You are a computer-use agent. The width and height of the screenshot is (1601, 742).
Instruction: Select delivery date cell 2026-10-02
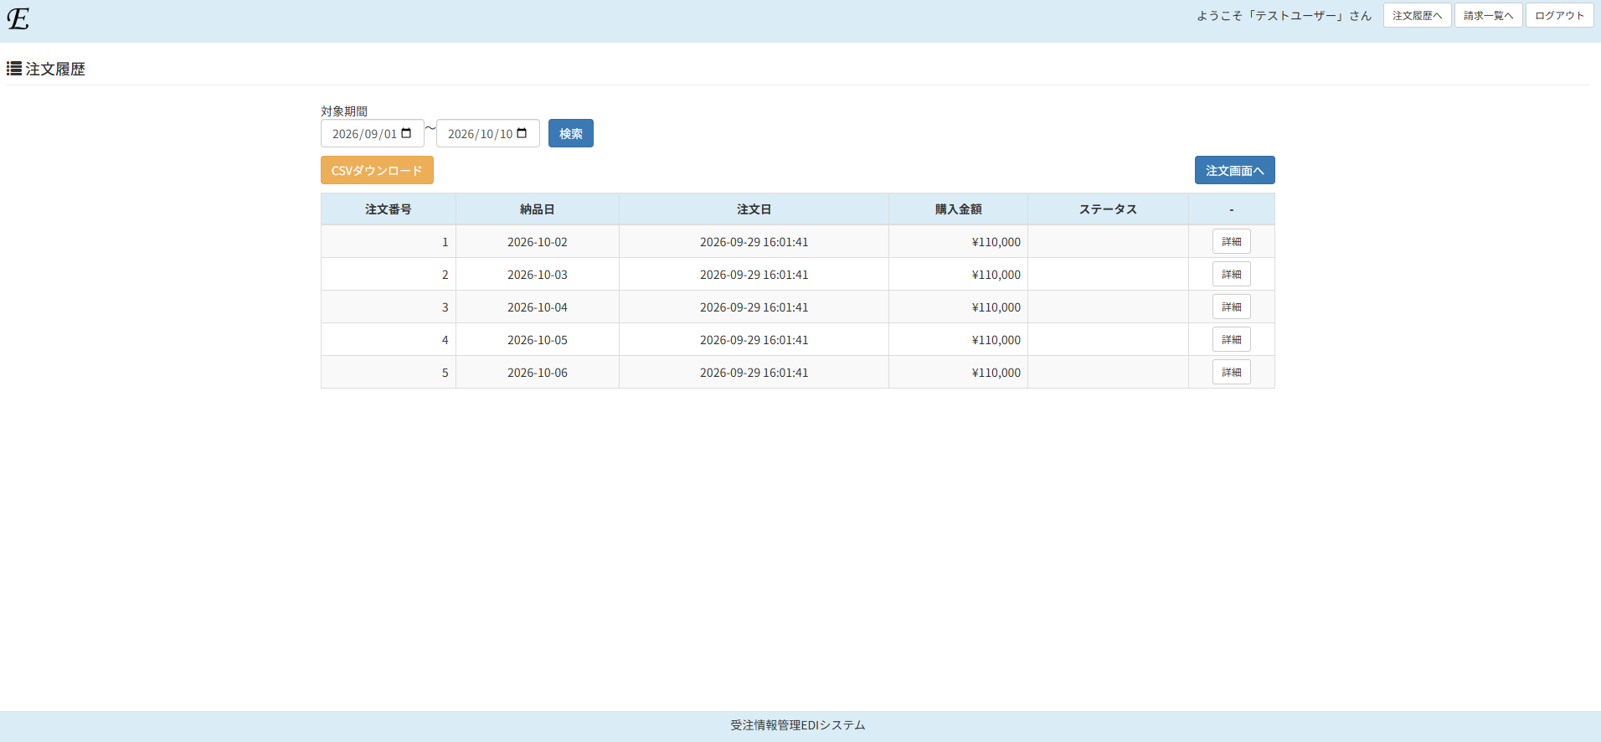tap(538, 242)
